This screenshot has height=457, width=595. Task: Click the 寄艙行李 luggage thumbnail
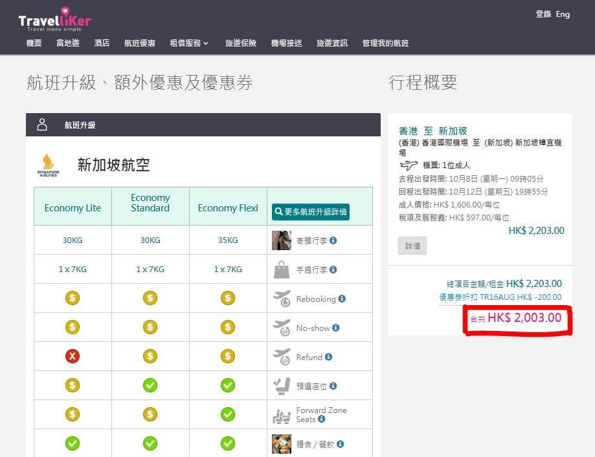click(282, 240)
